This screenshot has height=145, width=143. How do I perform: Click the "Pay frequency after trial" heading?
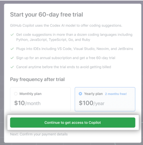click(38, 79)
